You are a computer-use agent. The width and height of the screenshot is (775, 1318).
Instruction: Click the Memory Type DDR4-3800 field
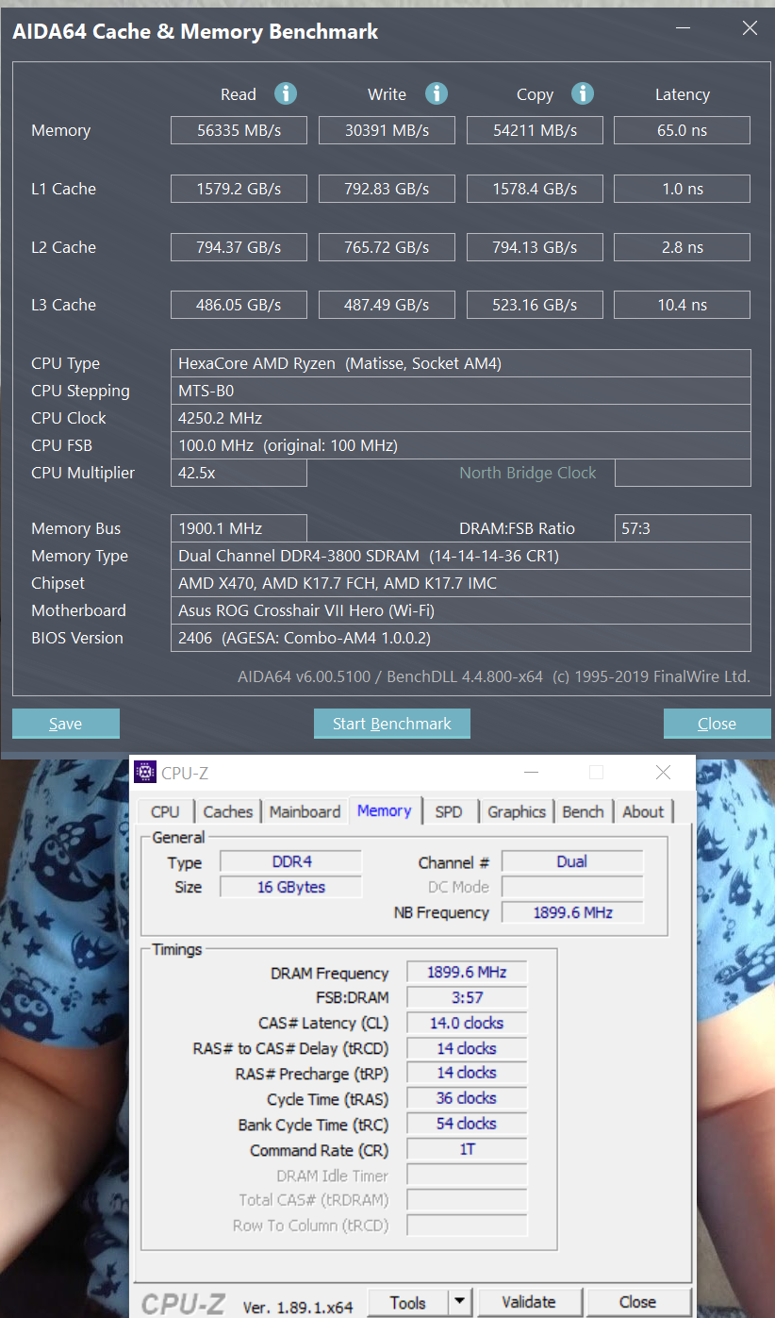click(x=461, y=556)
